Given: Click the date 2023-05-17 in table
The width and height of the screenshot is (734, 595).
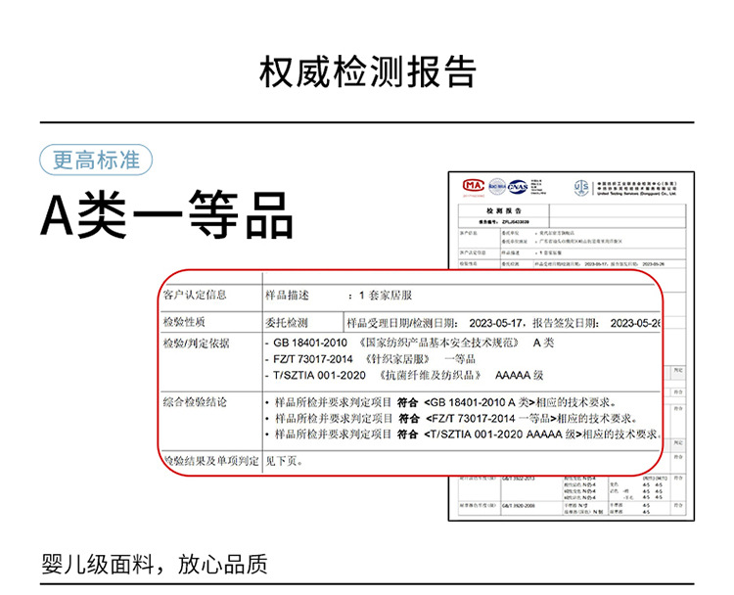Looking at the screenshot, I should [x=495, y=323].
